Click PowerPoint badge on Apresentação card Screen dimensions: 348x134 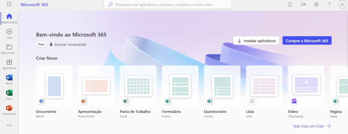pyautogui.click(x=84, y=101)
